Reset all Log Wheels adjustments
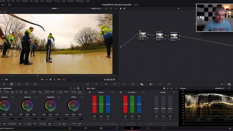 point(83,88)
